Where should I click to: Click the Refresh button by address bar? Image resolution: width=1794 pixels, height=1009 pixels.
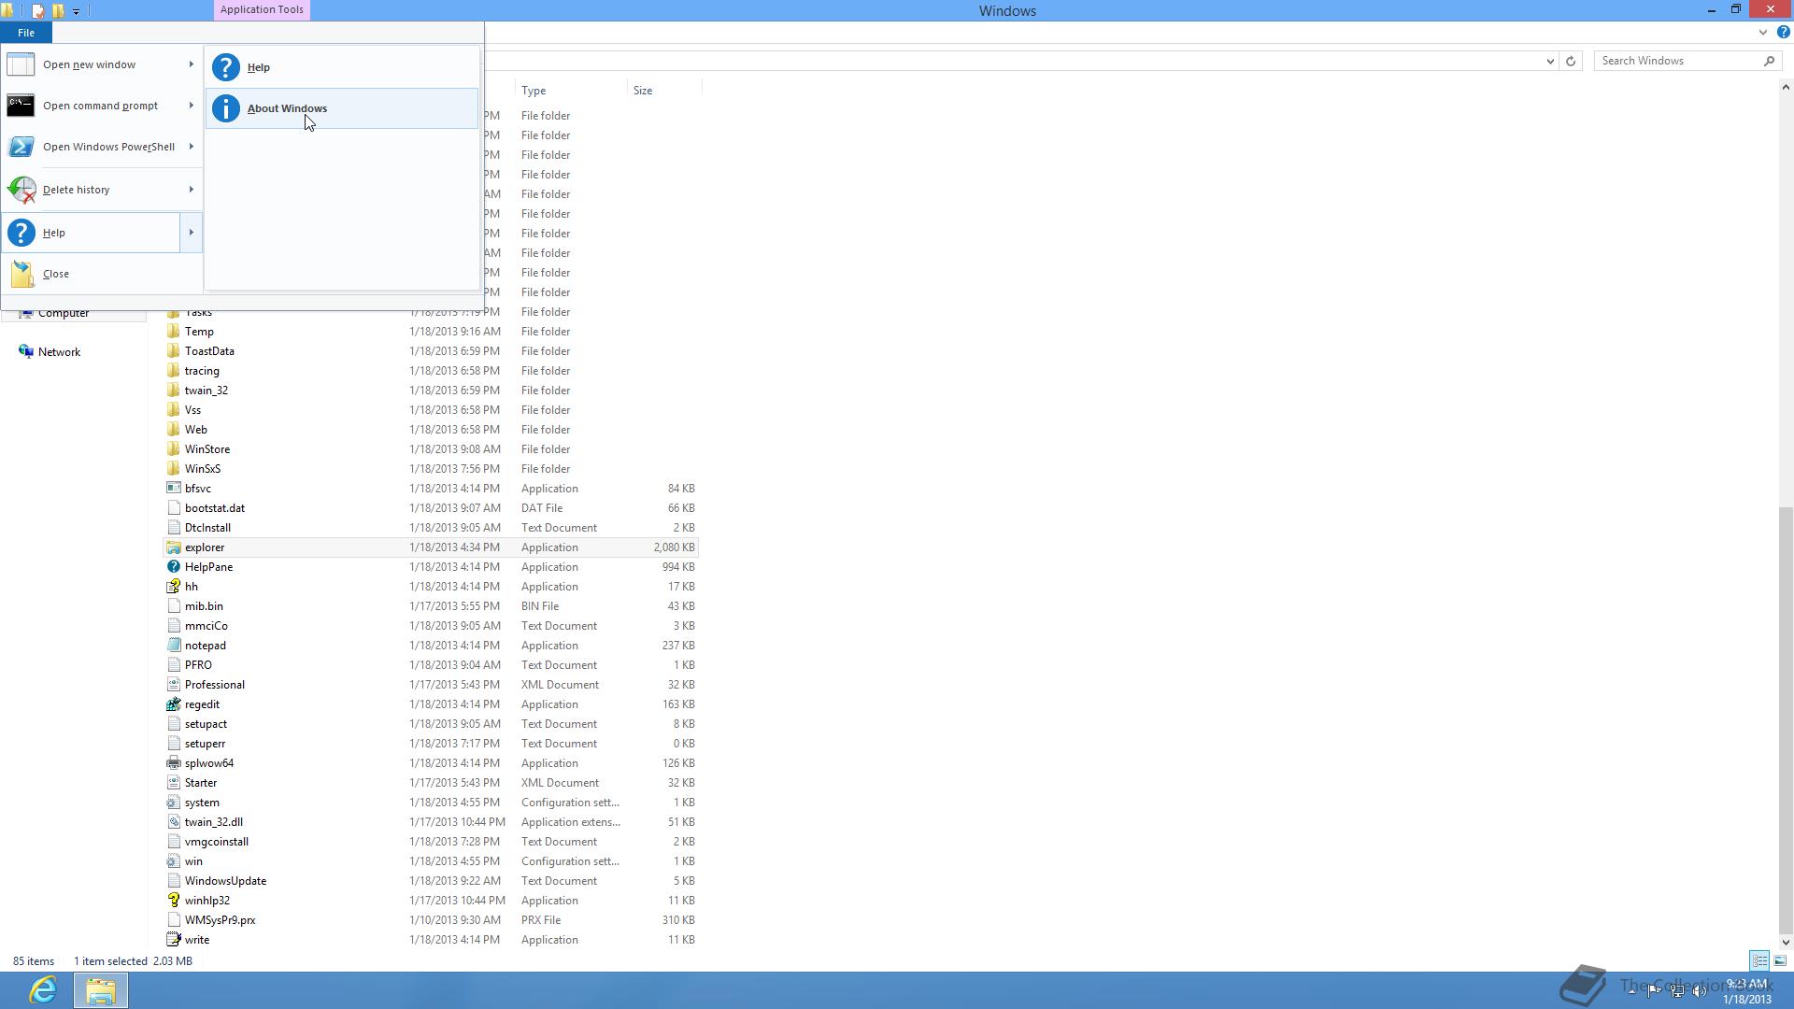[1571, 61]
